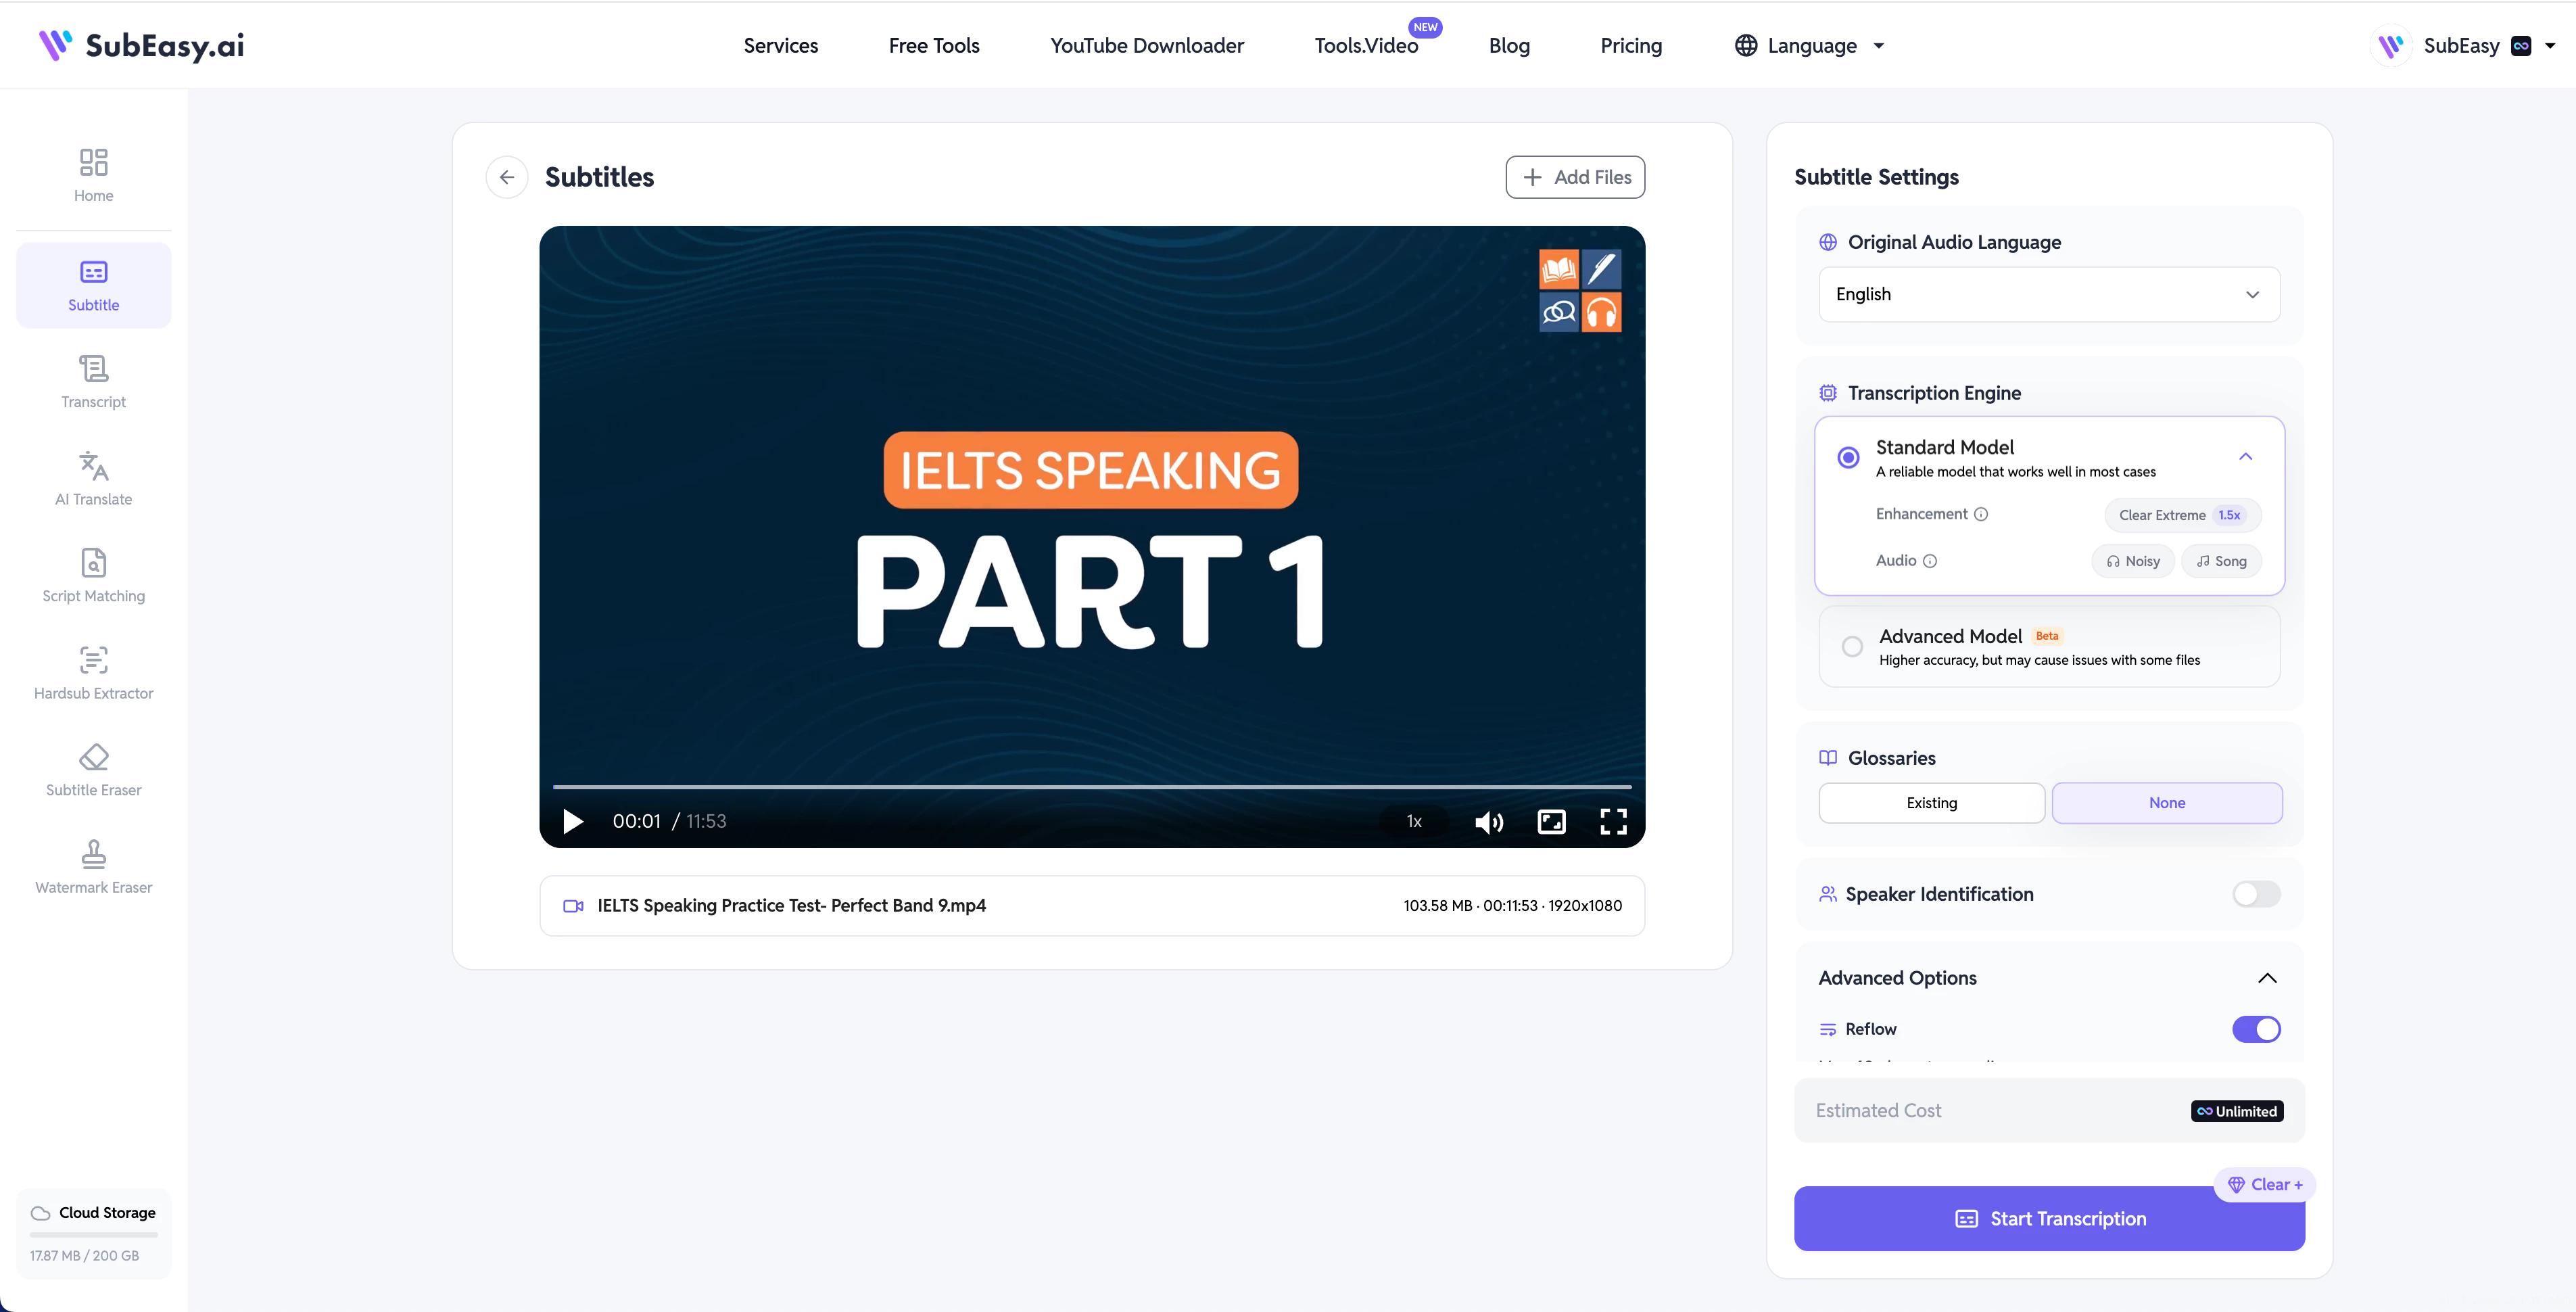2576x1312 pixels.
Task: Open the Original Audio Language dropdown
Action: [2049, 294]
